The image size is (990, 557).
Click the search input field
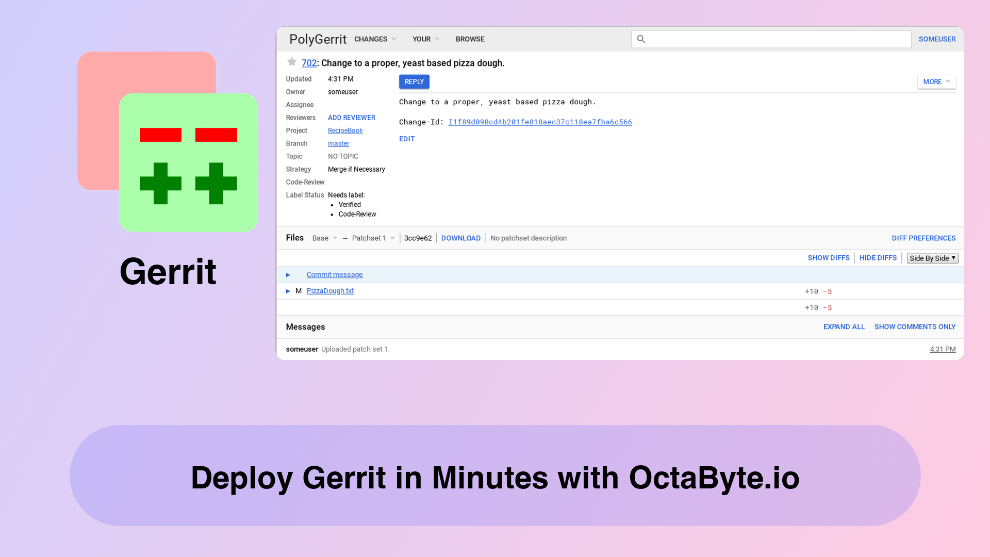(771, 39)
